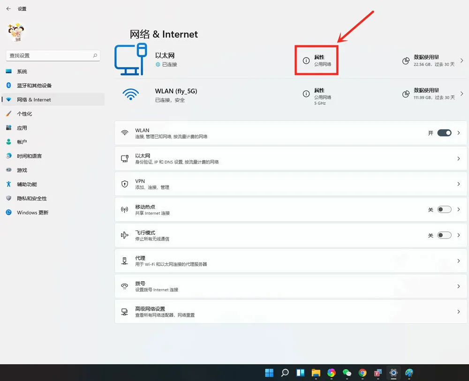Launch WeChat from taskbar
469x381 pixels.
click(x=347, y=373)
